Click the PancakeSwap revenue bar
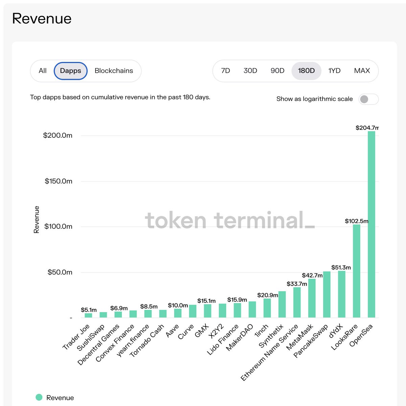The height and width of the screenshot is (406, 406). [327, 294]
